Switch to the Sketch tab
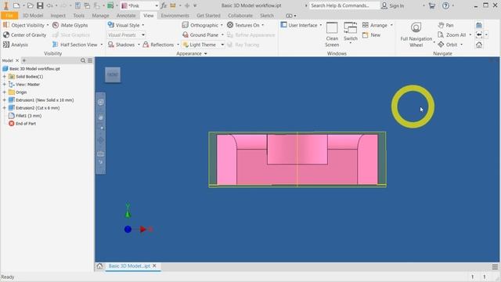The image size is (501, 282). click(267, 16)
